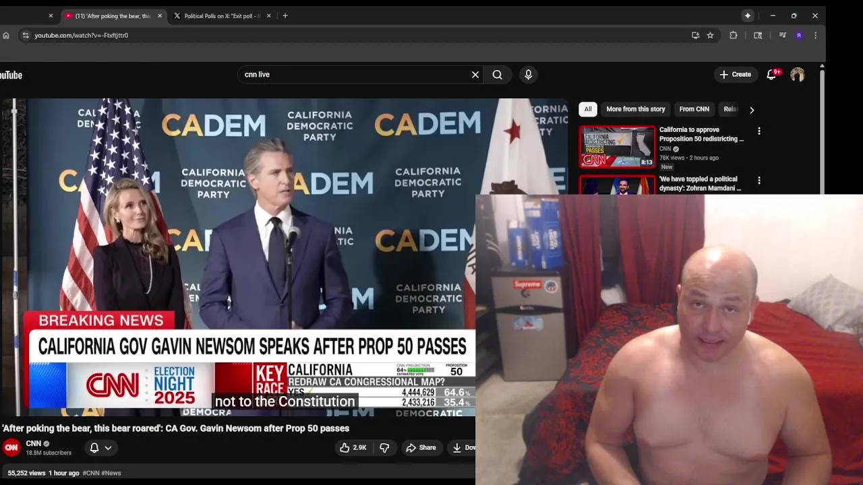Close the YouTube browser tab

160,15
